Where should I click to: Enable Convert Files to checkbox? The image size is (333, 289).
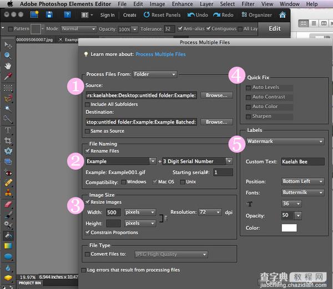pyautogui.click(x=87, y=254)
